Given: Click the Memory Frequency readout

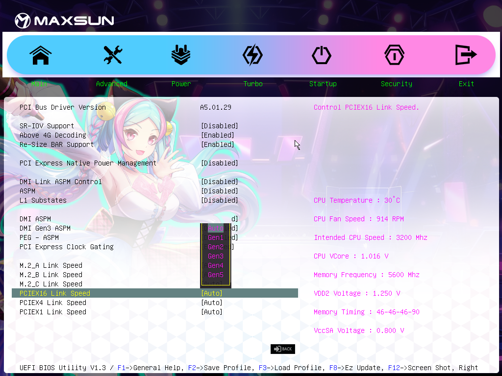Looking at the screenshot, I should click(367, 275).
